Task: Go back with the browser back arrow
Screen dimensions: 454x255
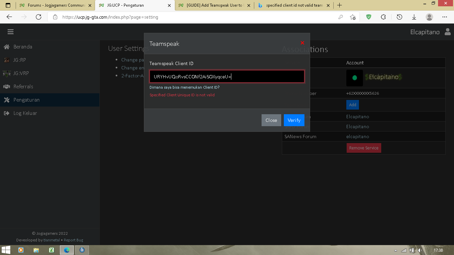Action: pos(9,17)
